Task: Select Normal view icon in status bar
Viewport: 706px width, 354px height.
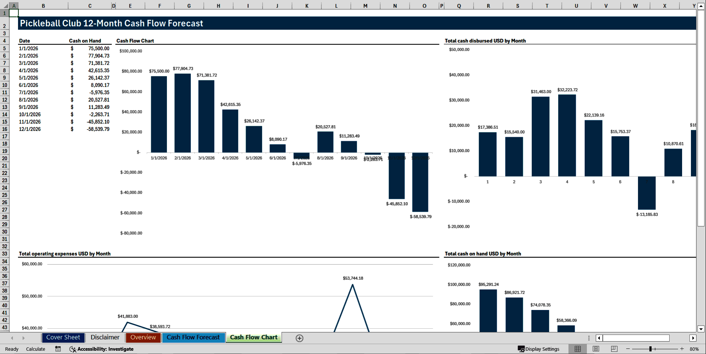Action: pyautogui.click(x=577, y=349)
